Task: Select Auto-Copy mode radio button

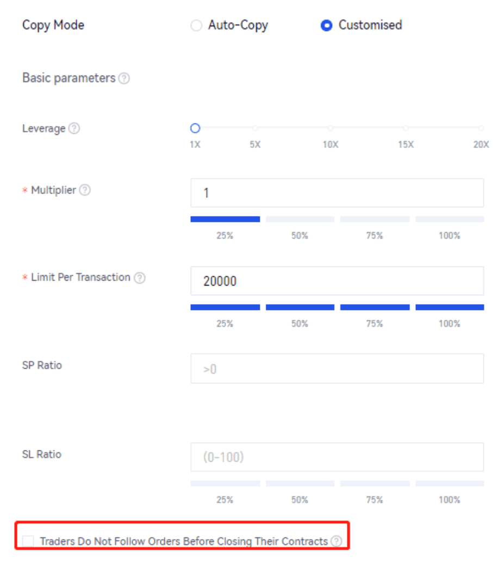Action: pyautogui.click(x=196, y=26)
